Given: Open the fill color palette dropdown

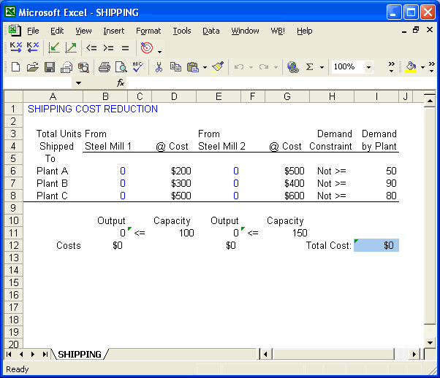Looking at the screenshot, I should (x=423, y=67).
